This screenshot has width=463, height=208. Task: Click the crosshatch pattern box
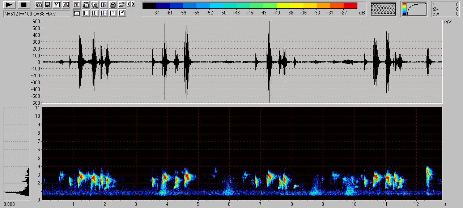[384, 9]
